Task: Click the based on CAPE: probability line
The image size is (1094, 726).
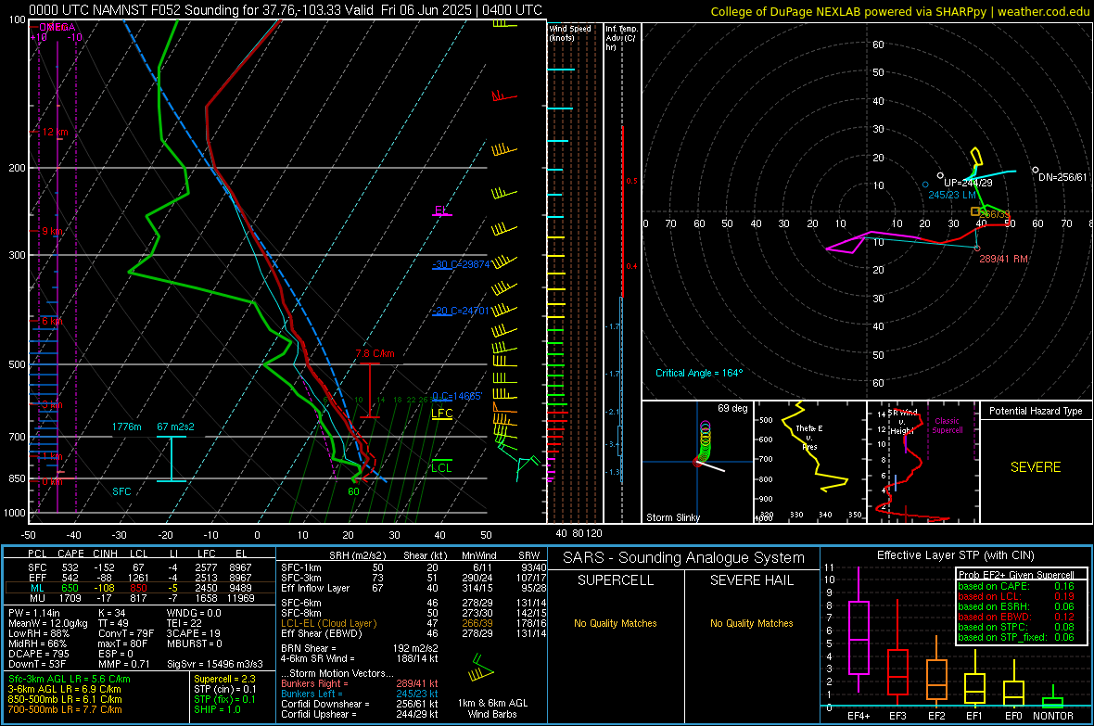Action: click(x=1016, y=586)
